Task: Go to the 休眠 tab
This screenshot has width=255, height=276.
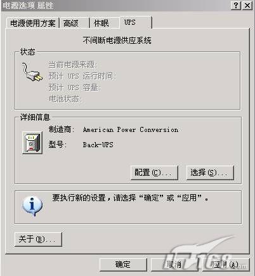Action: pyautogui.click(x=105, y=23)
